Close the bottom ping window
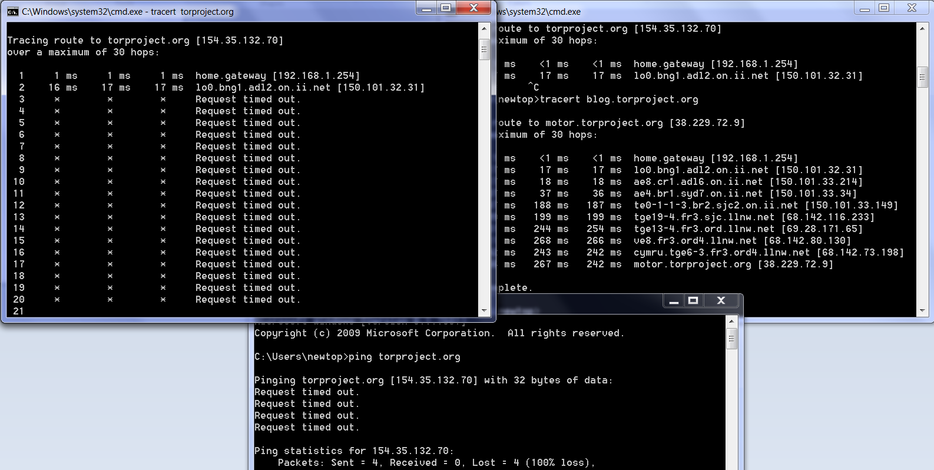The width and height of the screenshot is (934, 470). click(721, 300)
